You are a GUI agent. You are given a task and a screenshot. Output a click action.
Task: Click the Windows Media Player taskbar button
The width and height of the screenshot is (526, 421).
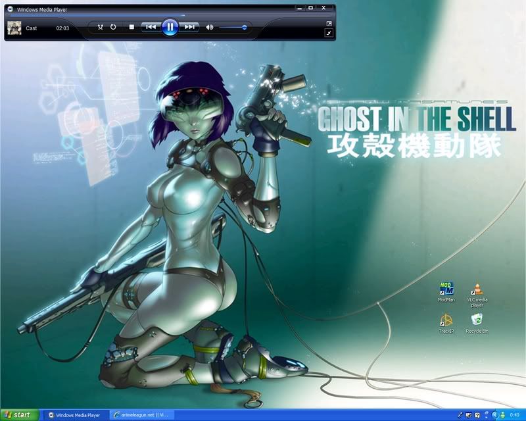74,415
